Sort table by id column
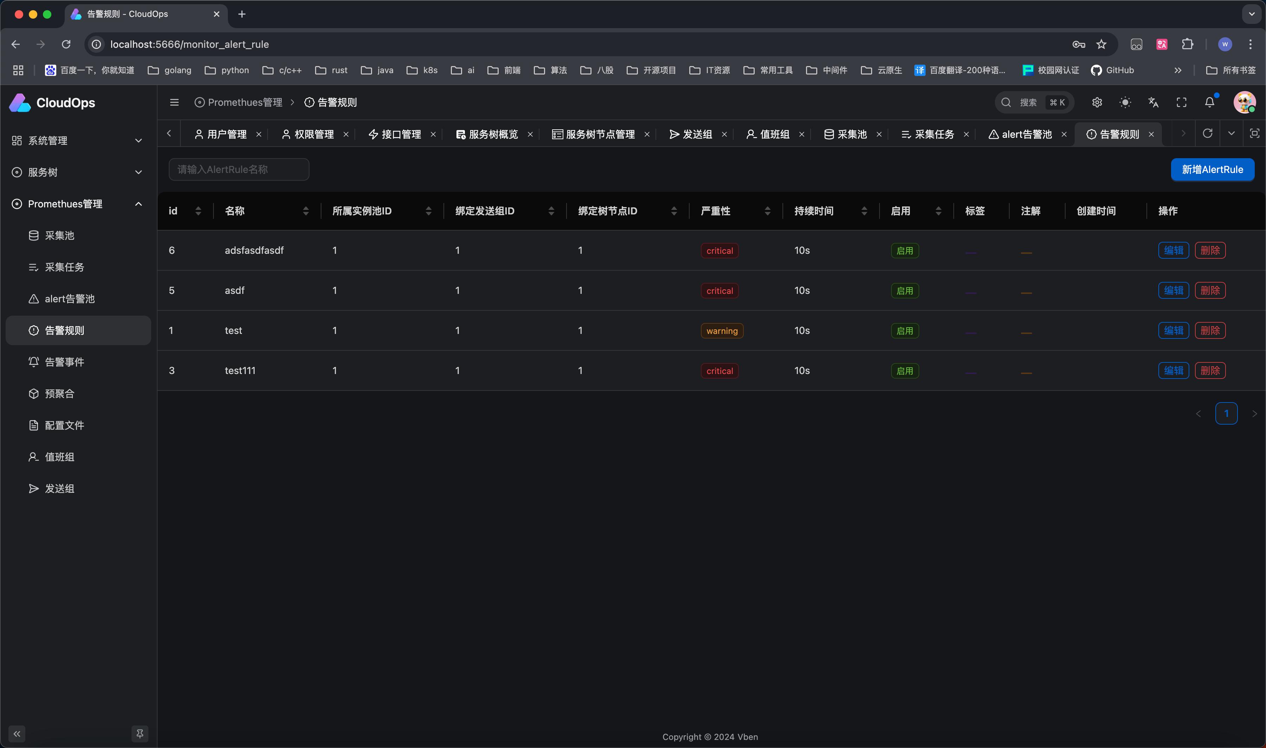 coord(198,211)
